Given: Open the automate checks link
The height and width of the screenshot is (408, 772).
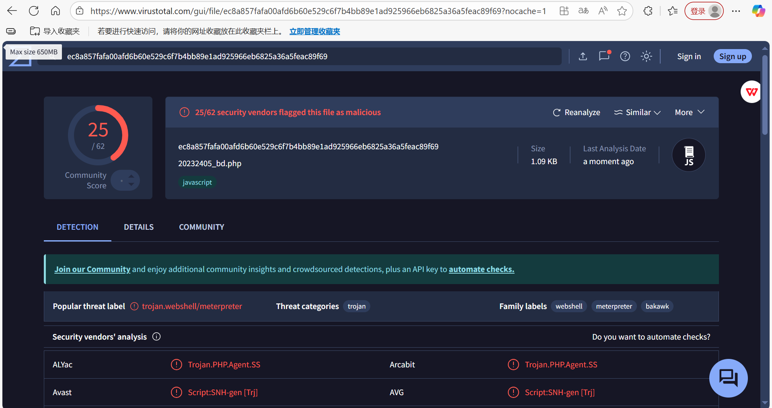Looking at the screenshot, I should [482, 269].
